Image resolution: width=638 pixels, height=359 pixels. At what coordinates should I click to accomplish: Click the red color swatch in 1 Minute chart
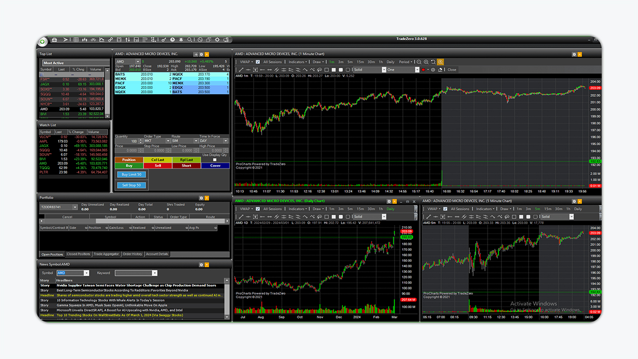pyautogui.click(x=423, y=70)
